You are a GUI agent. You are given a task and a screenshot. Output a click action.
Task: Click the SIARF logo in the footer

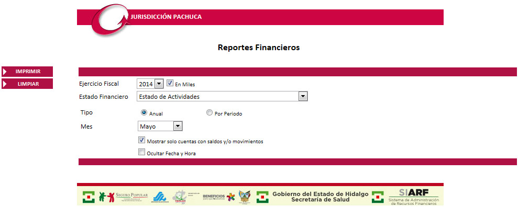413,197
